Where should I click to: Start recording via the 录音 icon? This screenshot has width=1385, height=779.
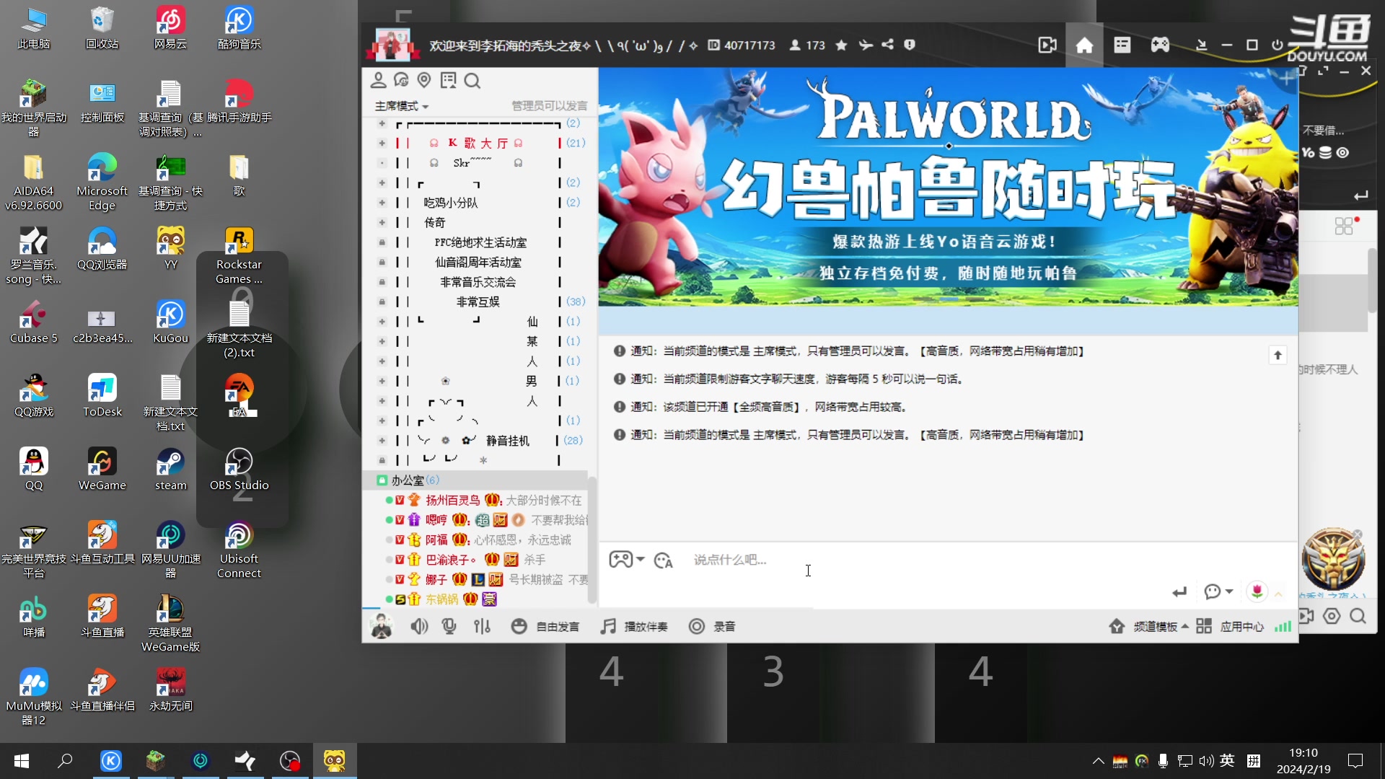[x=697, y=626]
